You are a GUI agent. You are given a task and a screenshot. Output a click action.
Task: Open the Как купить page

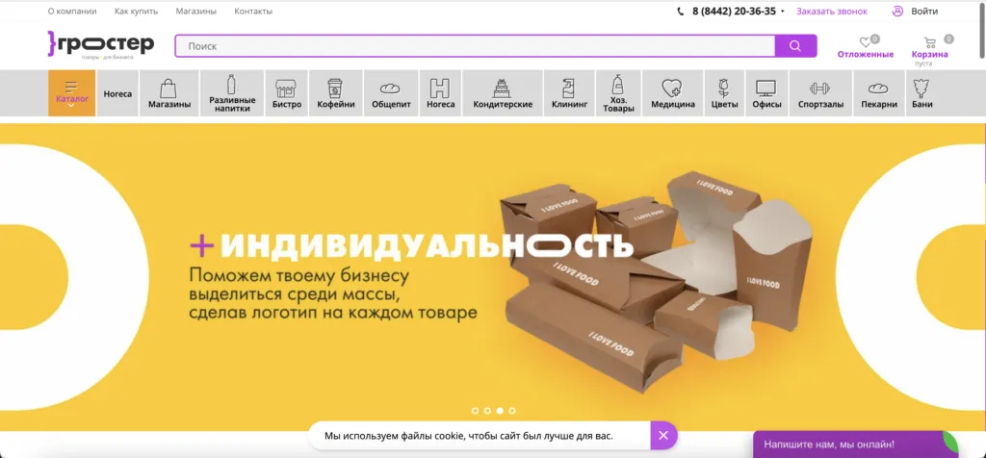137,12
